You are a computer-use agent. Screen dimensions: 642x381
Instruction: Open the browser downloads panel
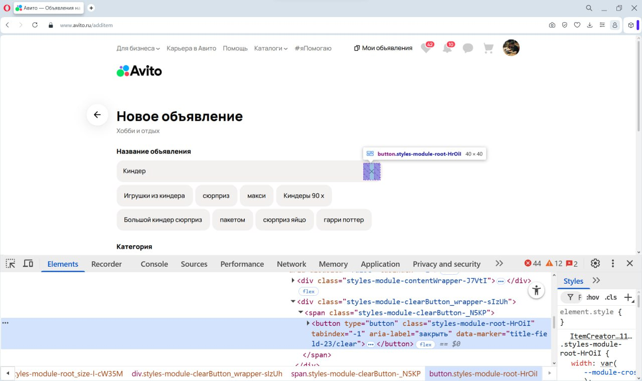pos(589,25)
